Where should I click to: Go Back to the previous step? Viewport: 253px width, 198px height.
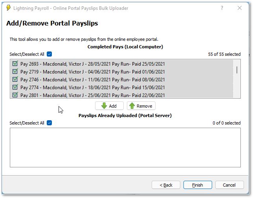pos(166,185)
